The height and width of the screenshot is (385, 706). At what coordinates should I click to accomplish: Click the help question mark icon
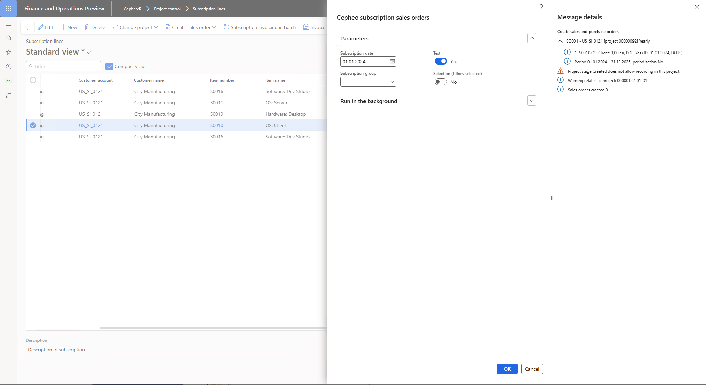[x=541, y=7]
